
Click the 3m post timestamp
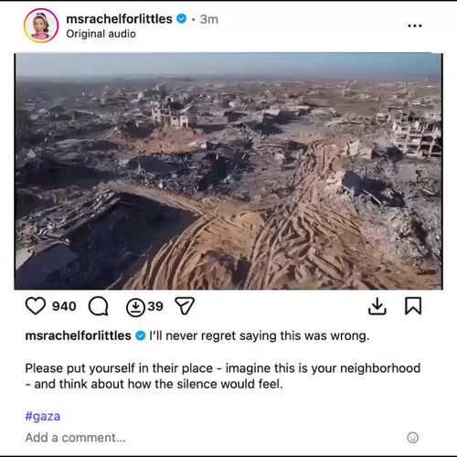[x=209, y=19]
